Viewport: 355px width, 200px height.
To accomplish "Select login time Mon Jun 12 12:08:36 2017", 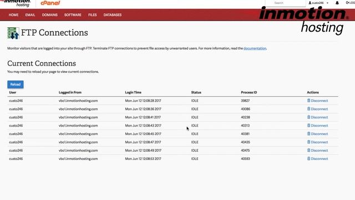I will coord(143,109).
